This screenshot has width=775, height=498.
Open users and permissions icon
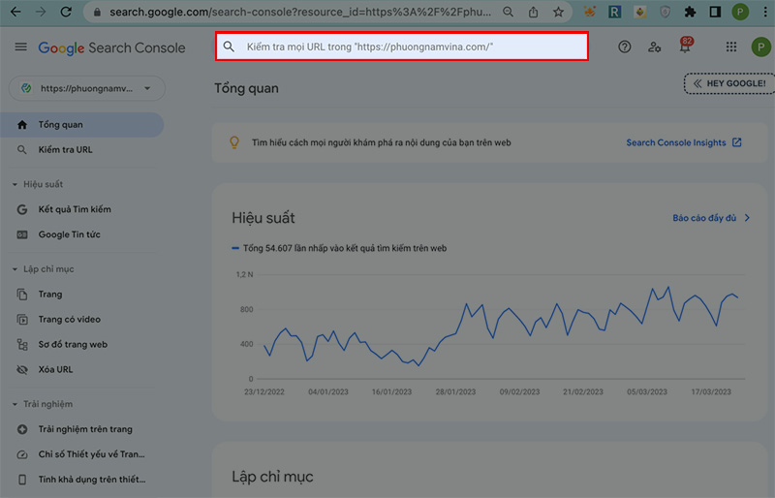click(x=655, y=47)
